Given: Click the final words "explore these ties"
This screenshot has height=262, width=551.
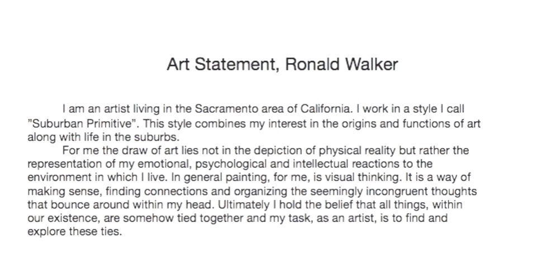Looking at the screenshot, I should (74, 231).
